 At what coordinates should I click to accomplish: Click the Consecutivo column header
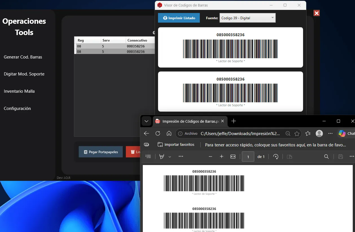coord(140,40)
